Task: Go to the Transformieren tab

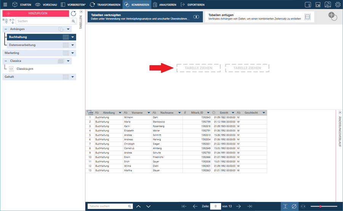Action: (x=105, y=5)
